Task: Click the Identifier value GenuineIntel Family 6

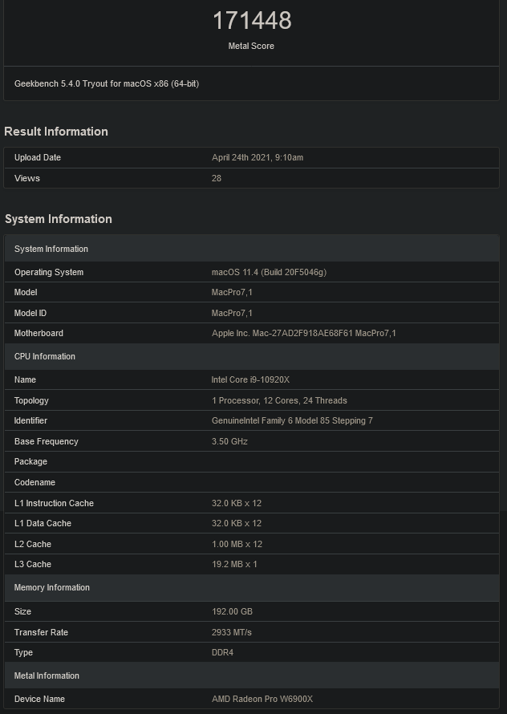Action: coord(292,420)
